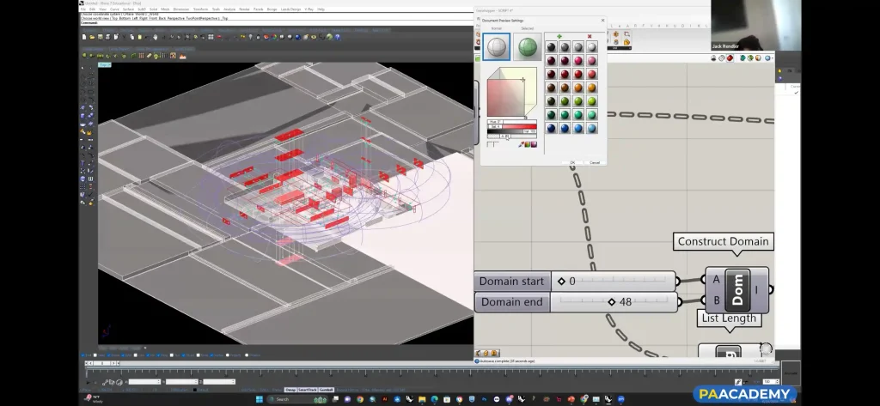The width and height of the screenshot is (880, 406).
Task: Open the Render menu in Rhino
Action: tap(243, 9)
